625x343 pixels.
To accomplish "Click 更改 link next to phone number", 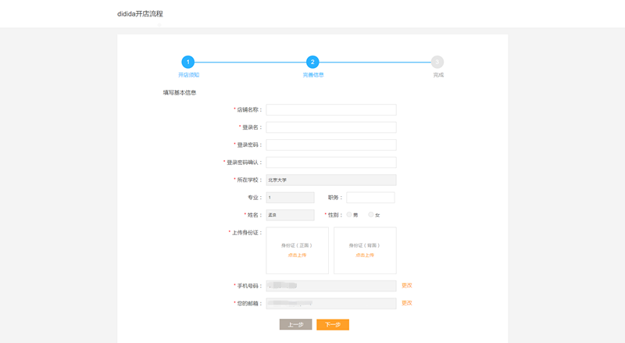I will (x=406, y=285).
